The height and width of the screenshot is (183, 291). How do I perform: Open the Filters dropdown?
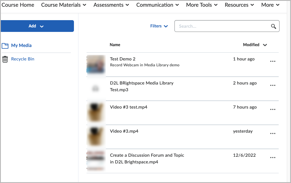pos(159,26)
